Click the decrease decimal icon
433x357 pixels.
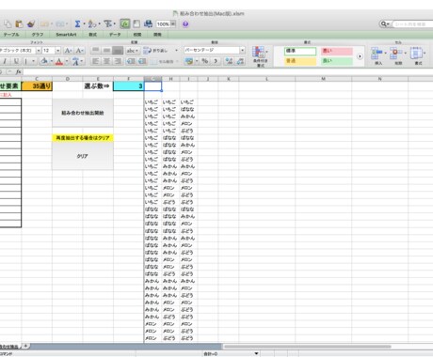tap(240, 61)
